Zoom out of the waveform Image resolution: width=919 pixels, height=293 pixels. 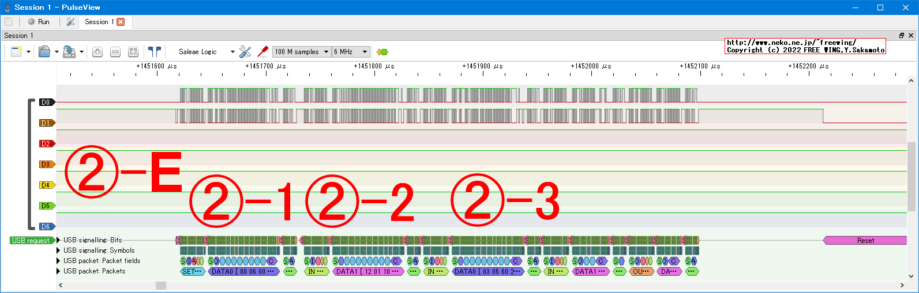click(x=115, y=52)
